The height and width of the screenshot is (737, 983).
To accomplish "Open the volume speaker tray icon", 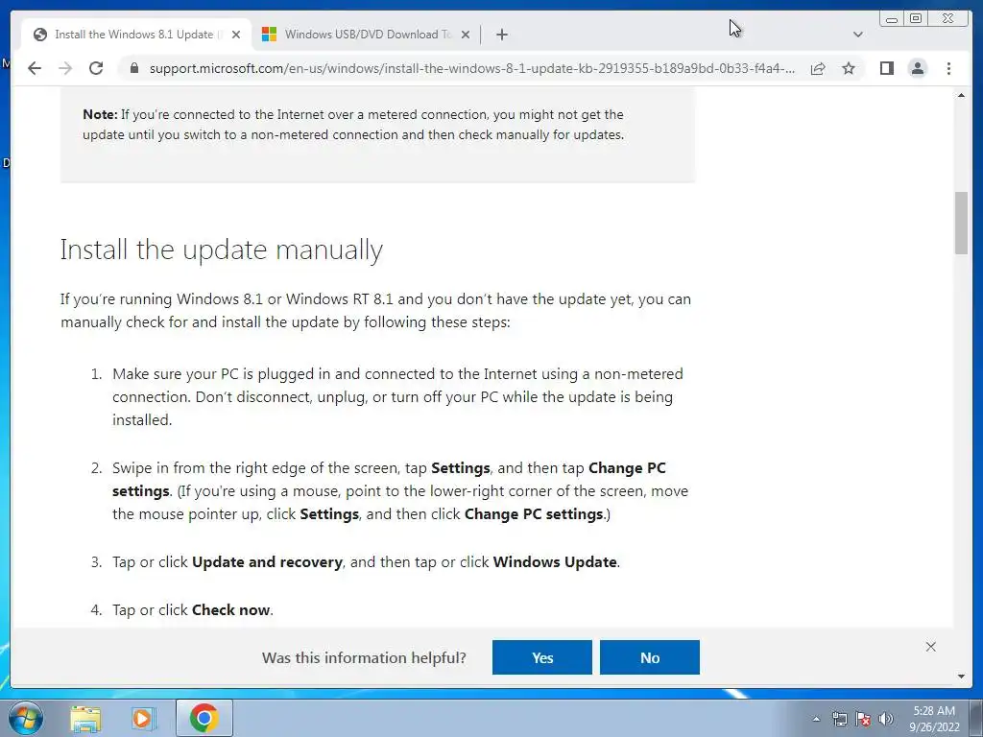I will (x=886, y=720).
